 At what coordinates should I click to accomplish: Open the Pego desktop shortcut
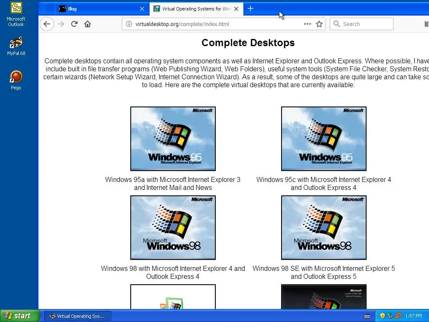tap(16, 80)
